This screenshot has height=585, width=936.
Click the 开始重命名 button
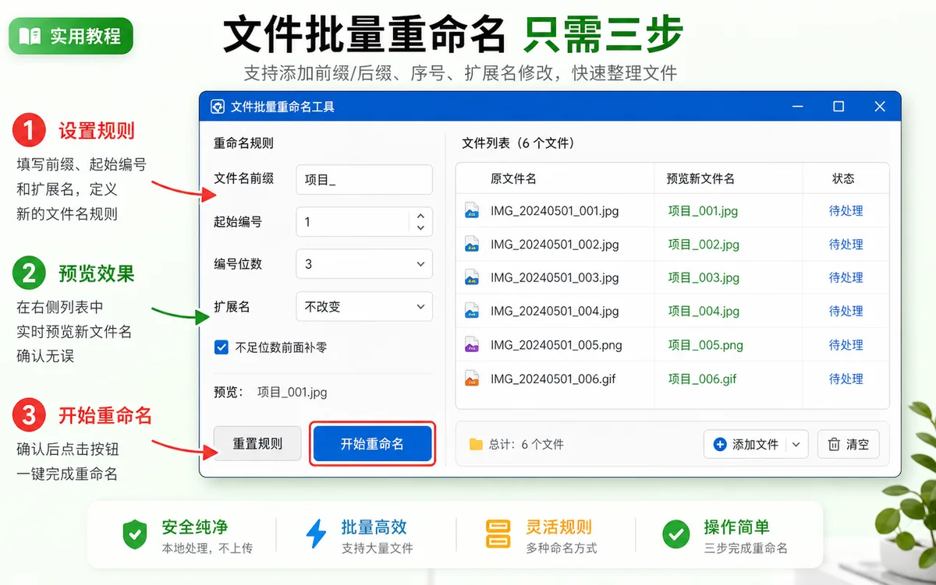pyautogui.click(x=372, y=444)
